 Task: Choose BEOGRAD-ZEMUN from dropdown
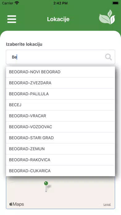[60, 149]
